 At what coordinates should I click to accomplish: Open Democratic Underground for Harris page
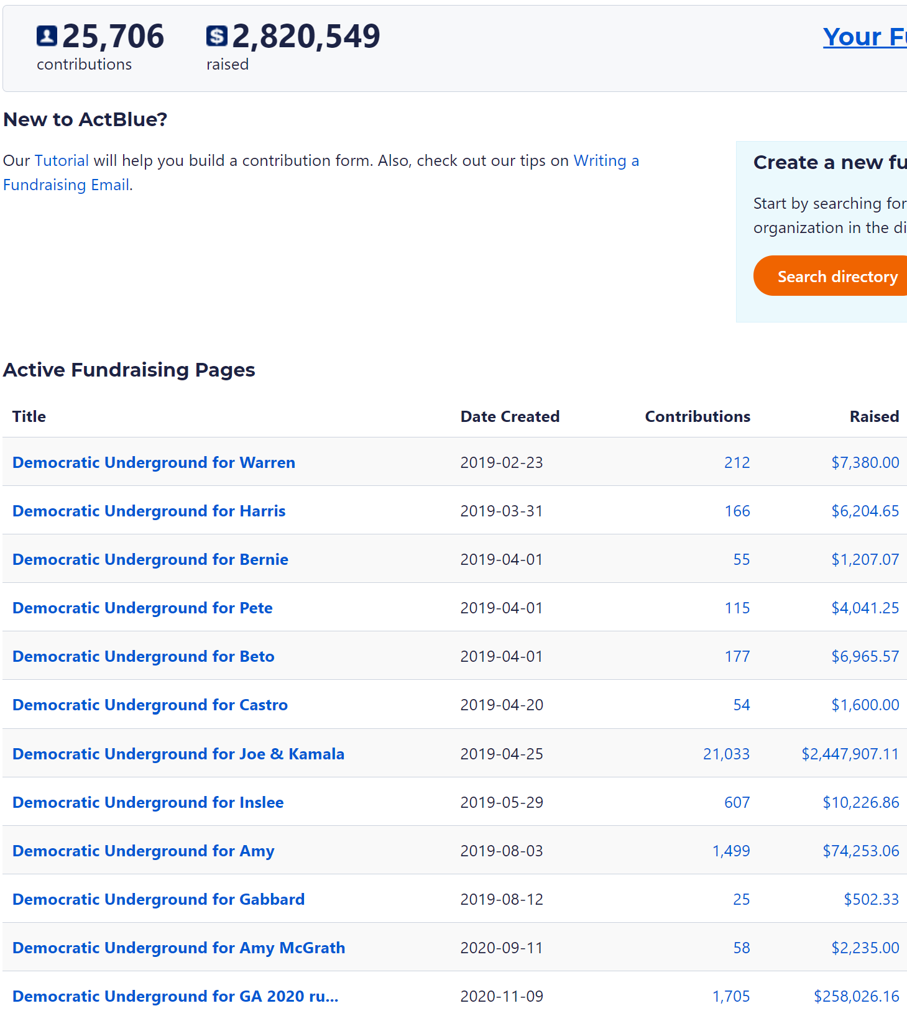coord(149,511)
